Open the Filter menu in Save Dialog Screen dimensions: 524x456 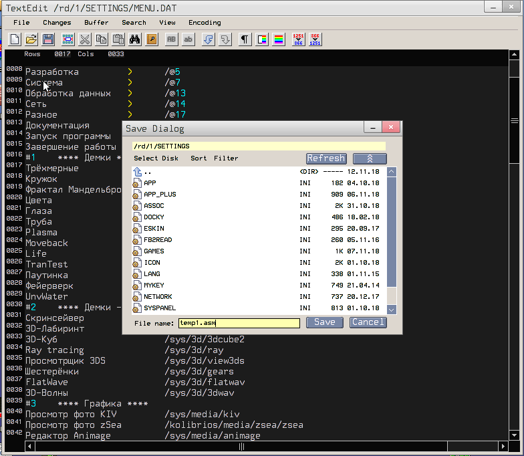[226, 158]
